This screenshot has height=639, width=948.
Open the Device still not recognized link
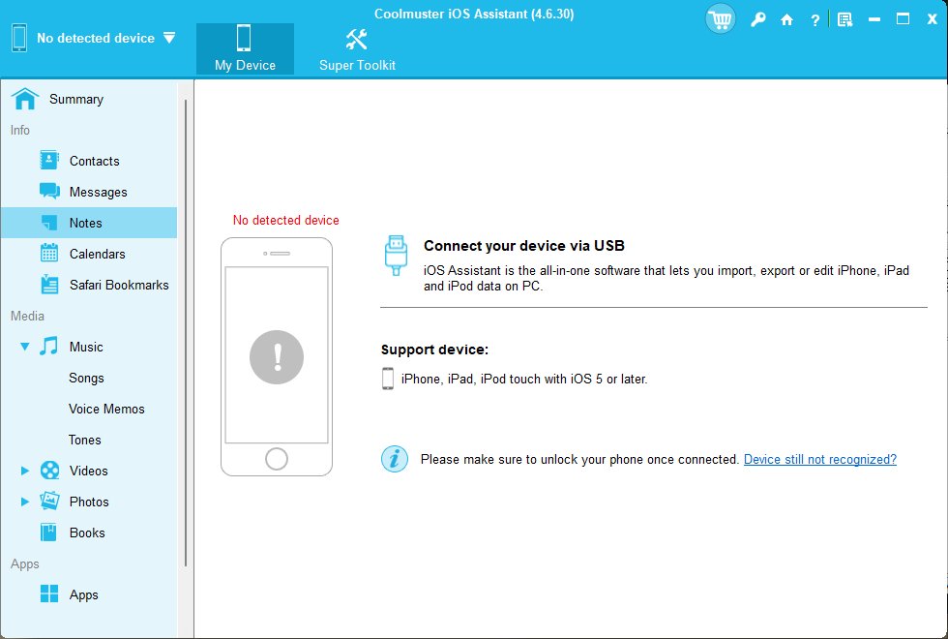click(x=820, y=459)
